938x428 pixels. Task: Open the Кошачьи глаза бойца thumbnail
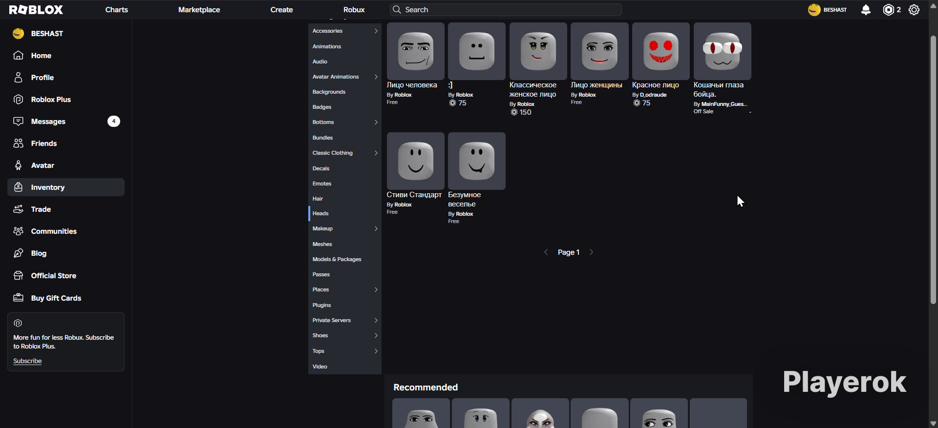pyautogui.click(x=723, y=51)
